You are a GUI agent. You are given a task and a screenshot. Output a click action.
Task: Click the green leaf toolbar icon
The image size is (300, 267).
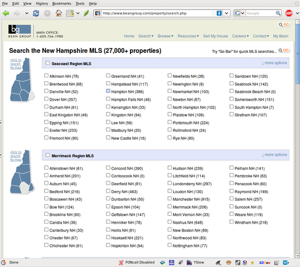coord(86,13)
